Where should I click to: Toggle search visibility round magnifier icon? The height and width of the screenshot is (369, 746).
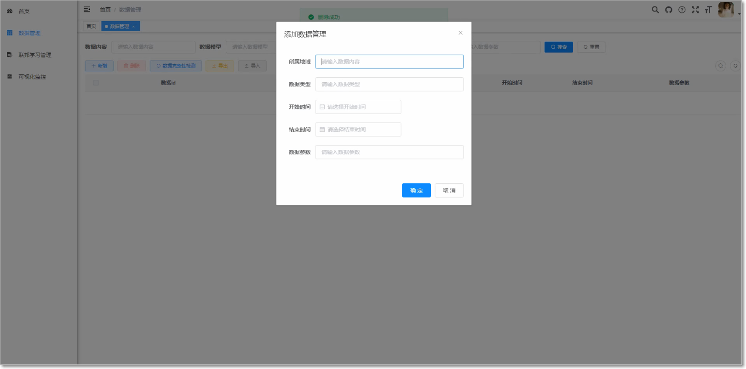pyautogui.click(x=721, y=66)
